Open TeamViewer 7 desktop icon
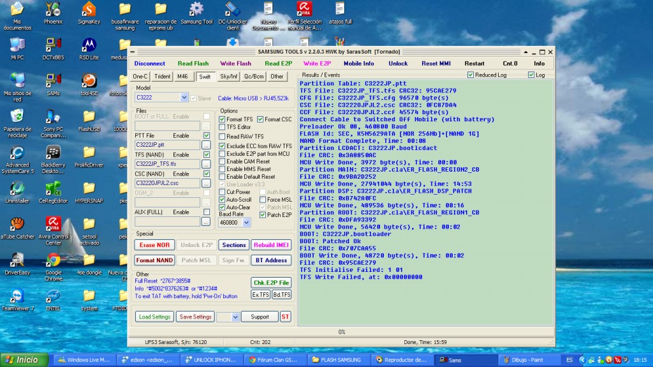 click(x=17, y=300)
